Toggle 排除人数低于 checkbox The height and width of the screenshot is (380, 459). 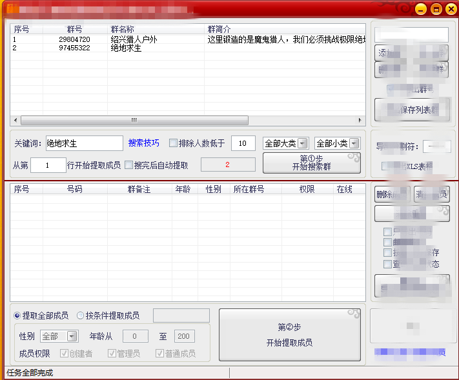[x=173, y=143]
